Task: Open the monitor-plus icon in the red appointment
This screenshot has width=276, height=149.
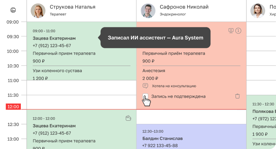Action: click(x=231, y=31)
